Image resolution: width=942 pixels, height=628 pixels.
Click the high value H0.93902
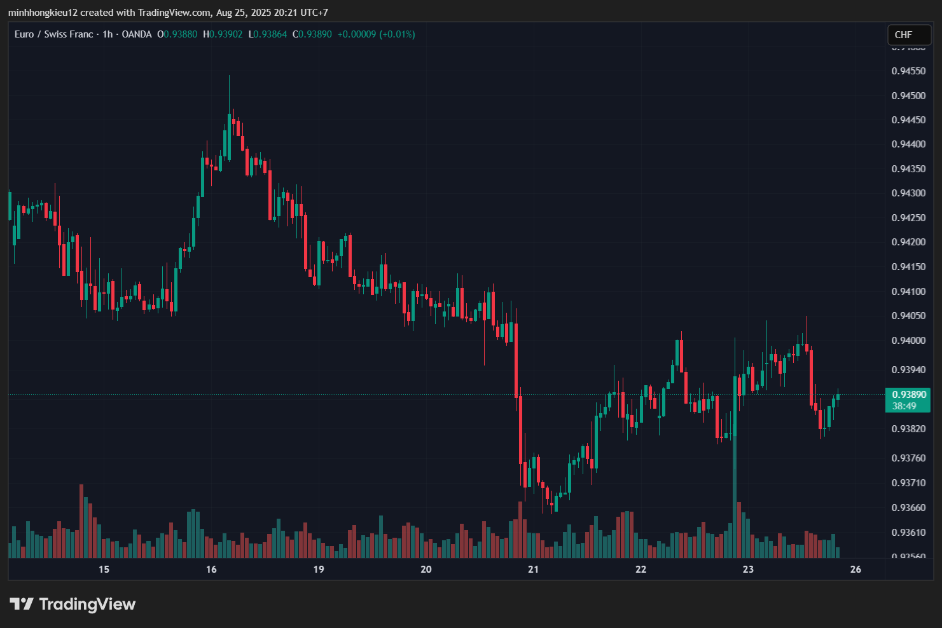click(x=223, y=34)
